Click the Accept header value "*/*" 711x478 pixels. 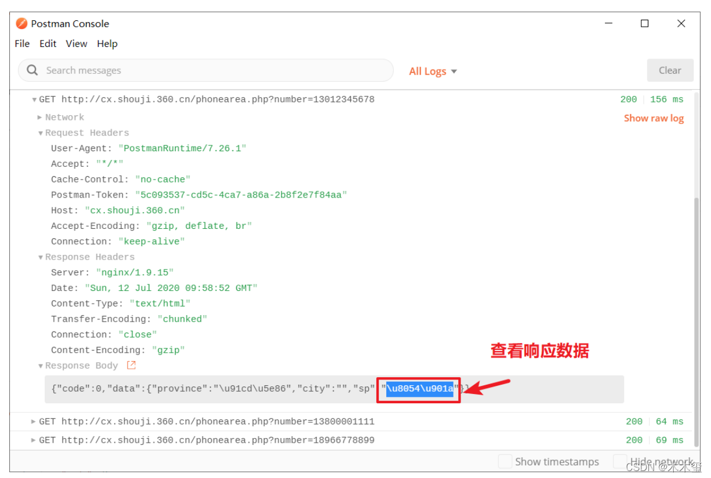pos(110,164)
